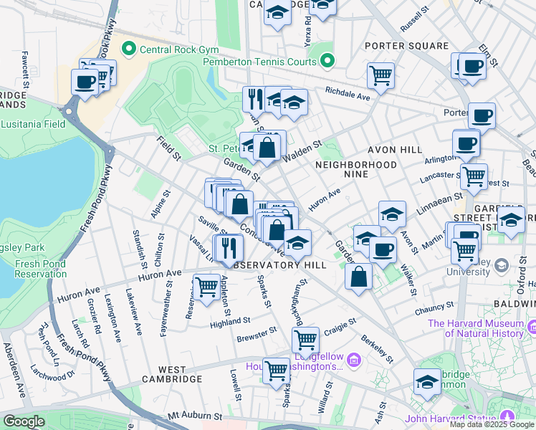Click the Fayerweather St label
Viewport: 536px width, 430px height.
tap(166, 309)
